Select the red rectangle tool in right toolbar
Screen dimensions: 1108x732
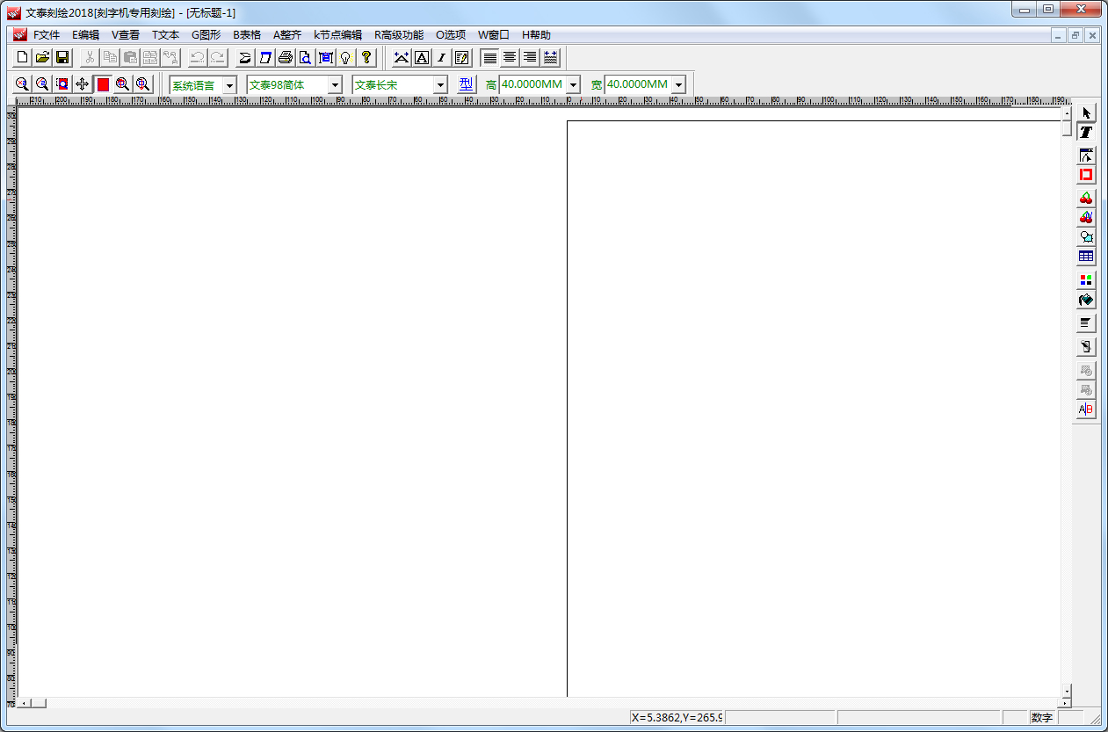coord(1086,175)
